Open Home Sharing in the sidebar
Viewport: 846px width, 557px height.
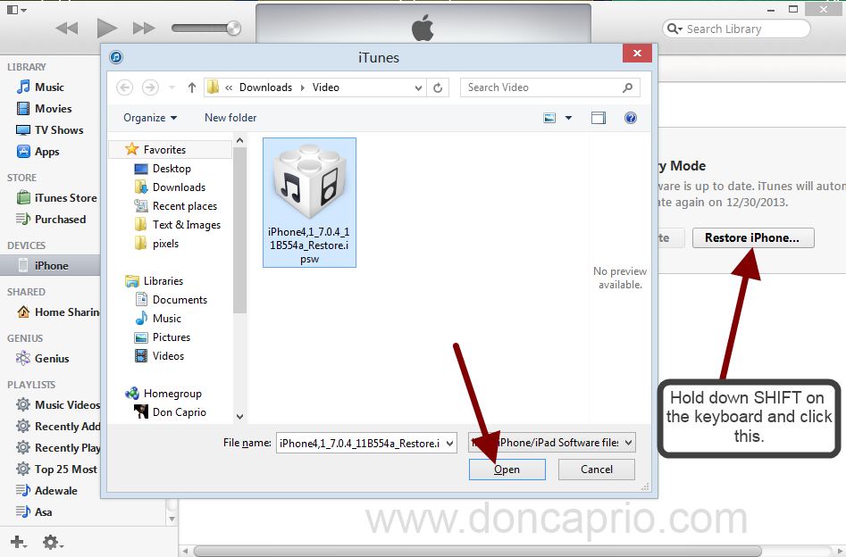[x=58, y=312]
